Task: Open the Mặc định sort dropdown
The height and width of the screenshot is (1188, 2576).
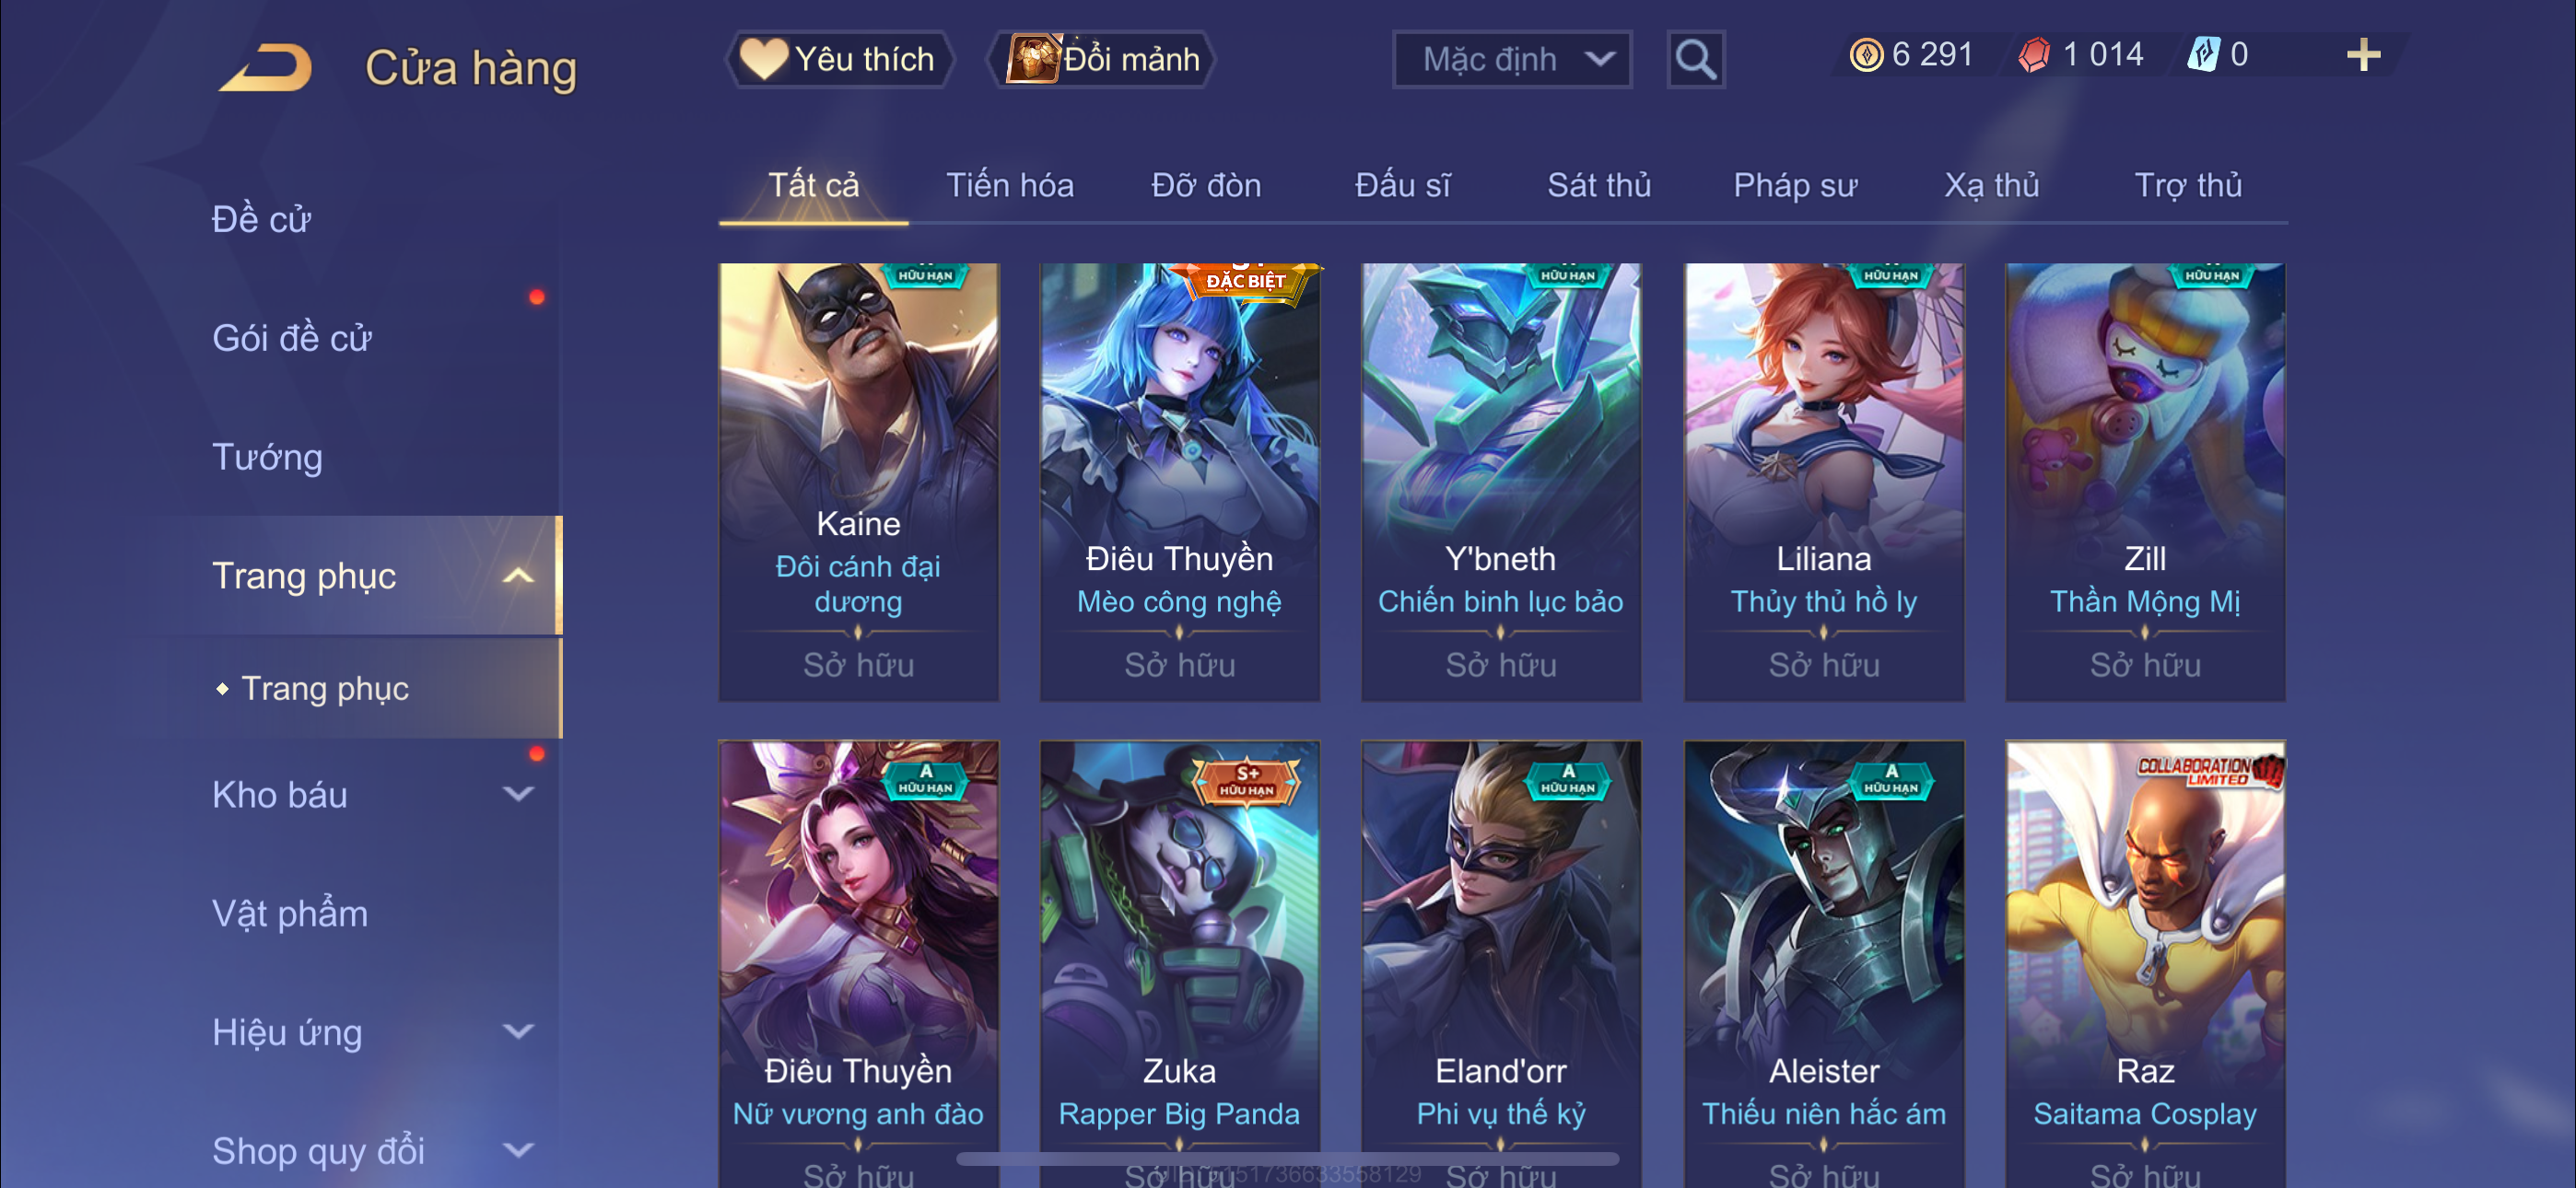Action: coord(1512,60)
